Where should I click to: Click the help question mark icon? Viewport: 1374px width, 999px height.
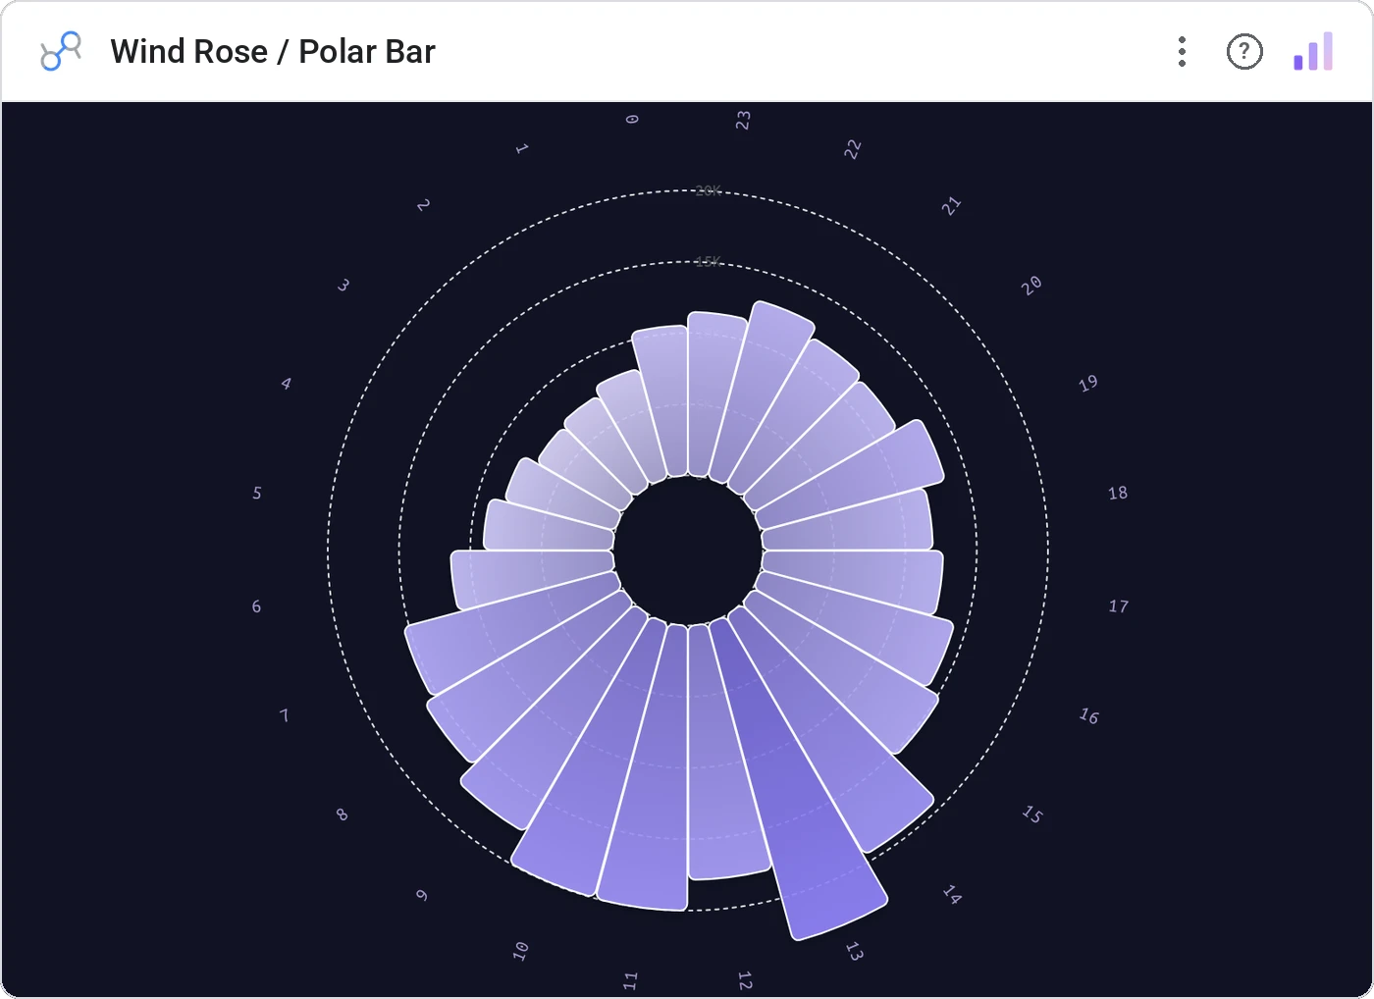point(1244,52)
